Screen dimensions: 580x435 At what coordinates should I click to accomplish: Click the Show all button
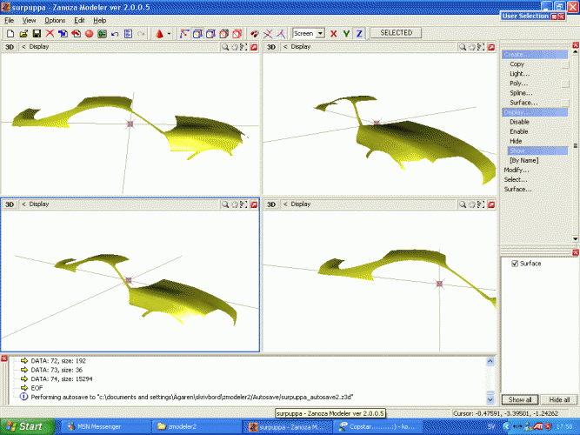pos(520,399)
